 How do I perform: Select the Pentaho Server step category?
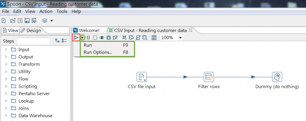click(34, 94)
